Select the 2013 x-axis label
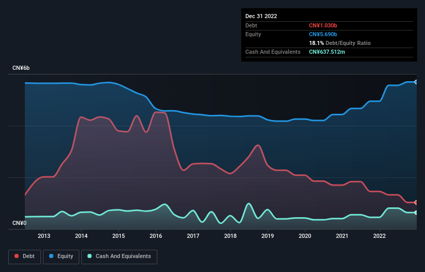The width and height of the screenshot is (425, 272). 44,236
